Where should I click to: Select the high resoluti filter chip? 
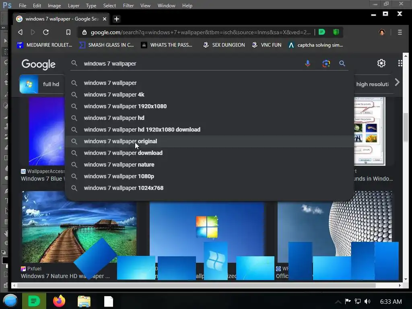coord(373,84)
